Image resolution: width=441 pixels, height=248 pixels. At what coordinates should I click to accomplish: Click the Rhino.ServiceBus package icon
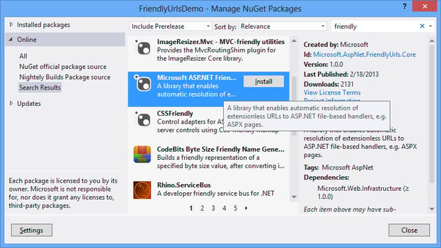(143, 190)
